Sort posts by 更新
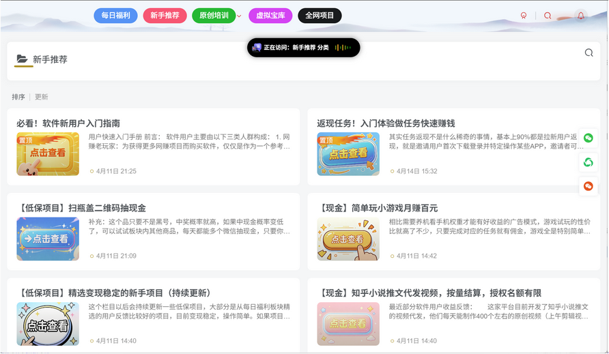The image size is (609, 354). coord(42,97)
